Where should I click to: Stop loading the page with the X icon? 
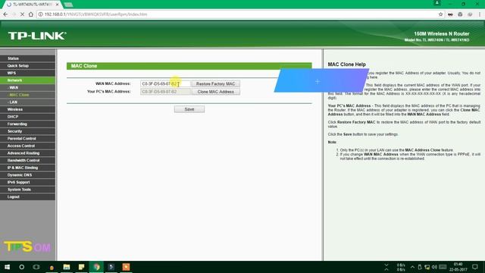tap(22, 14)
